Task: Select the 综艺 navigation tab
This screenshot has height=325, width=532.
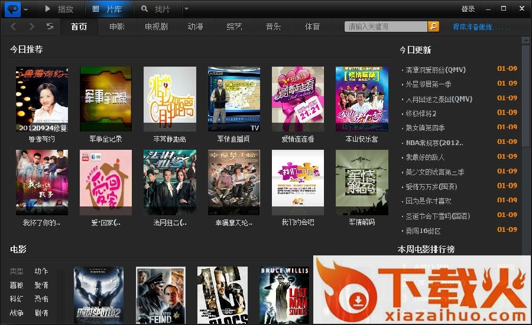Action: (x=235, y=27)
